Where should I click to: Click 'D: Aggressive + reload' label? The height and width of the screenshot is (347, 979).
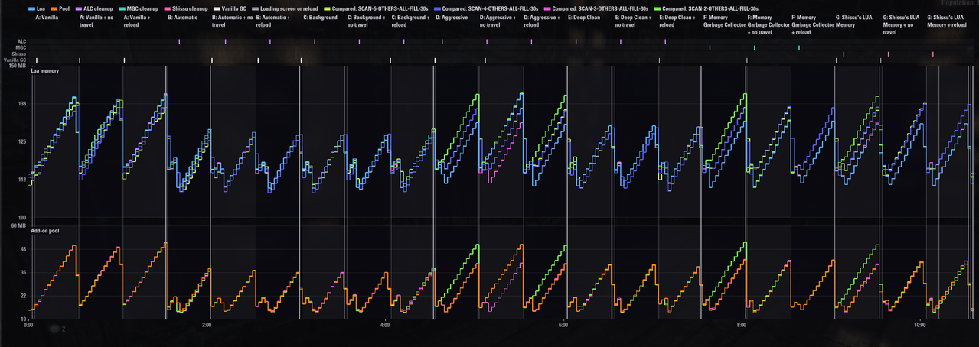pyautogui.click(x=542, y=21)
